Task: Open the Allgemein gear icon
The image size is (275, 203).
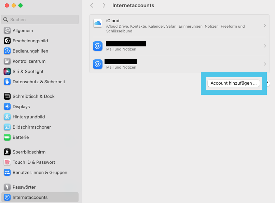Action: pyautogui.click(x=7, y=30)
